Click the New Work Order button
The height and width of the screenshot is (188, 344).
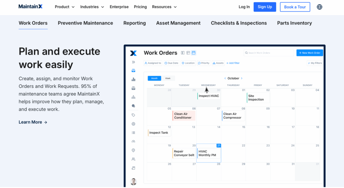tap(309, 53)
